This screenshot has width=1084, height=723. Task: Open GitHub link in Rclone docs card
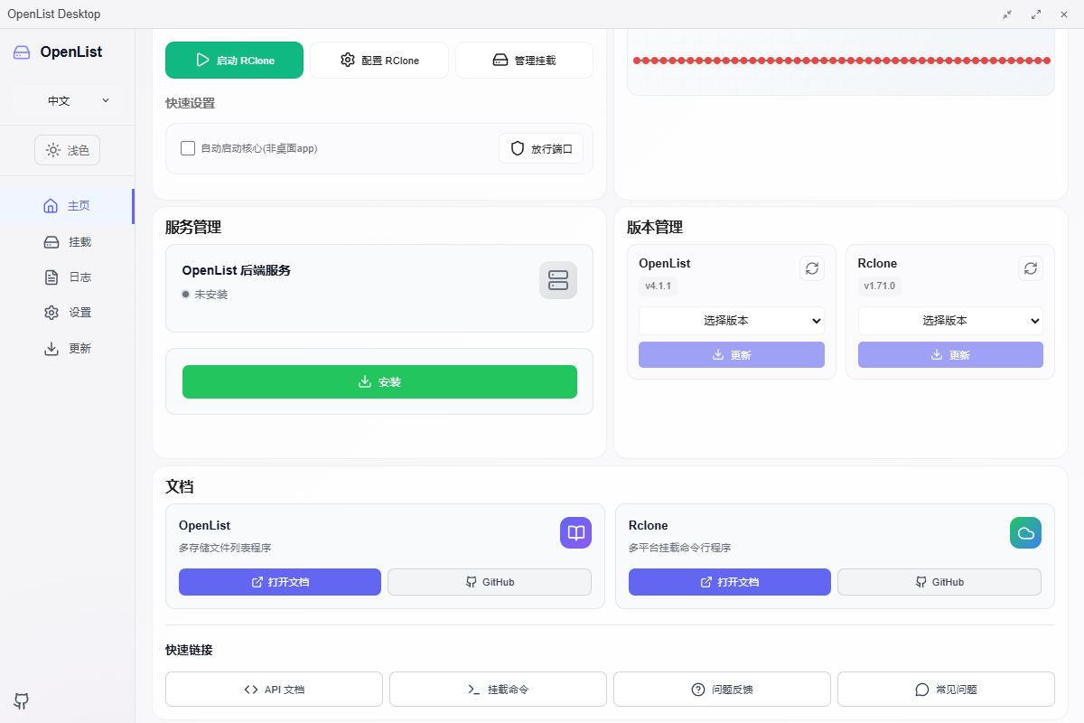(x=939, y=582)
